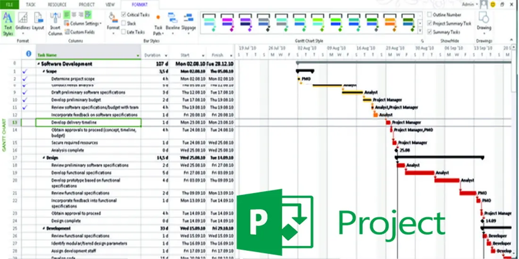Collapse the Software Development project summary
This screenshot has width=519, height=259.
[39, 64]
